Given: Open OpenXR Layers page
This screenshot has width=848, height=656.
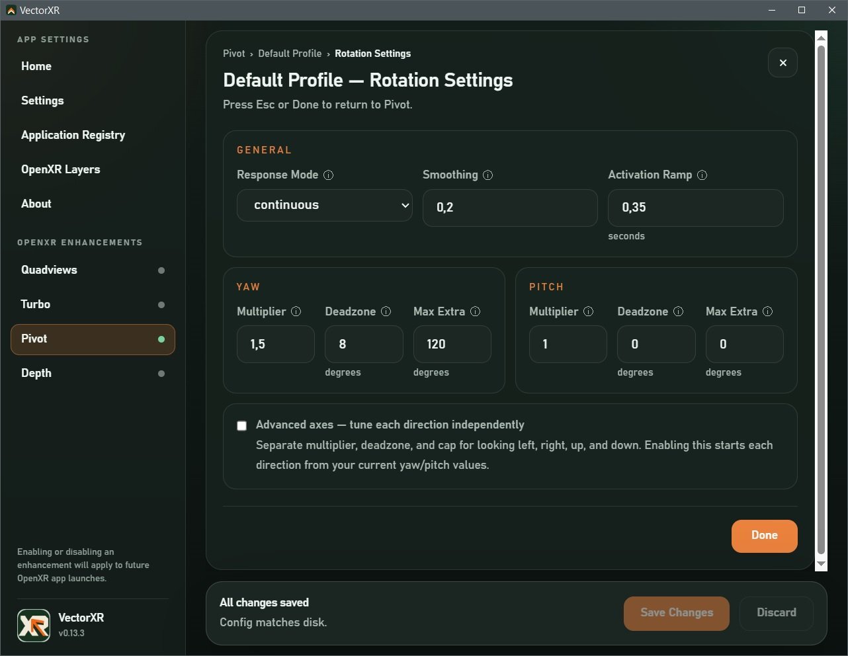Looking at the screenshot, I should (x=93, y=169).
